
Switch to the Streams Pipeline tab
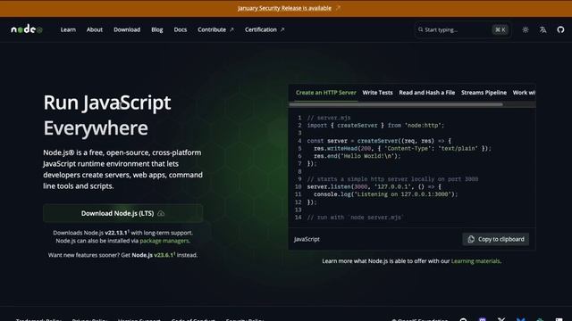click(484, 93)
